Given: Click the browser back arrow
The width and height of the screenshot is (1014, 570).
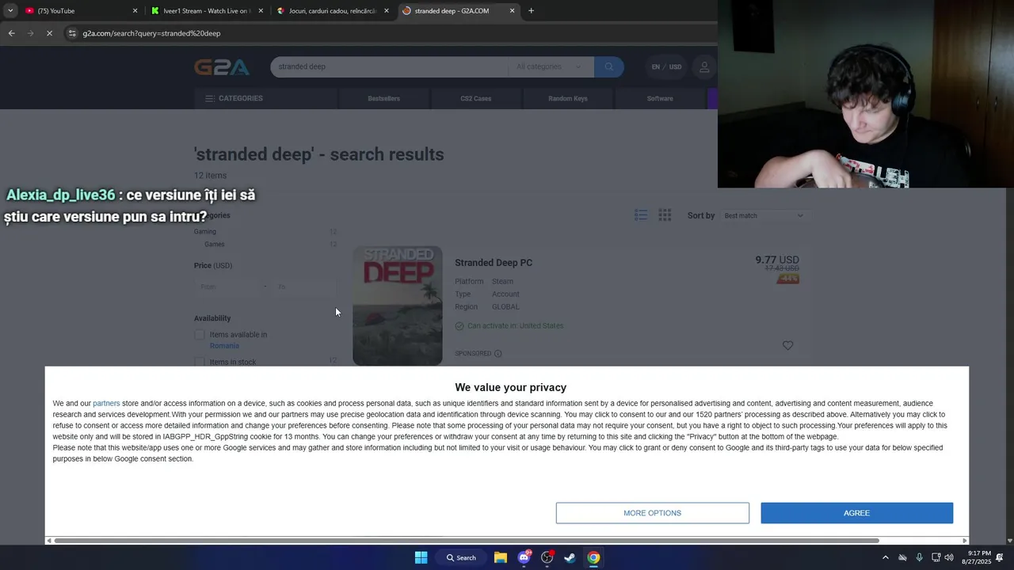Looking at the screenshot, I should (11, 33).
